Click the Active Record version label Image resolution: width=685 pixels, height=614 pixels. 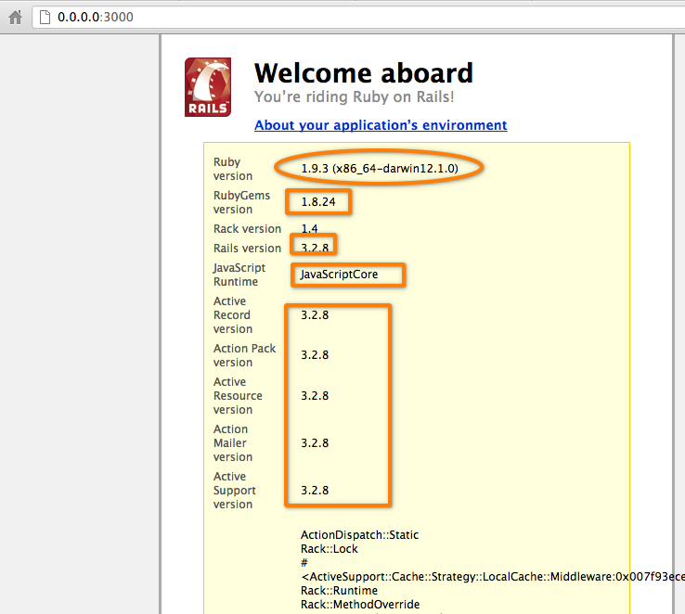tap(233, 315)
